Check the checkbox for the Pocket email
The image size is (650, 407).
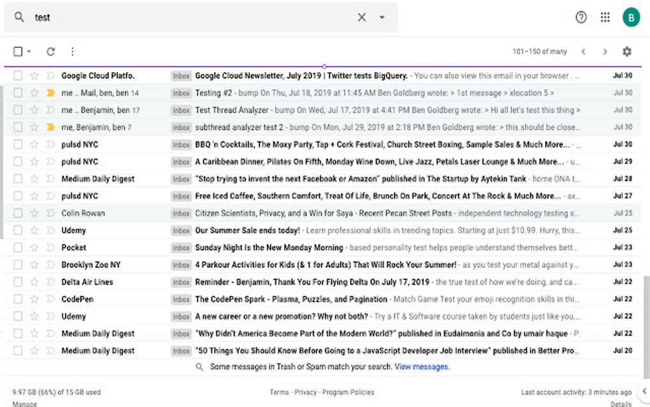(18, 247)
